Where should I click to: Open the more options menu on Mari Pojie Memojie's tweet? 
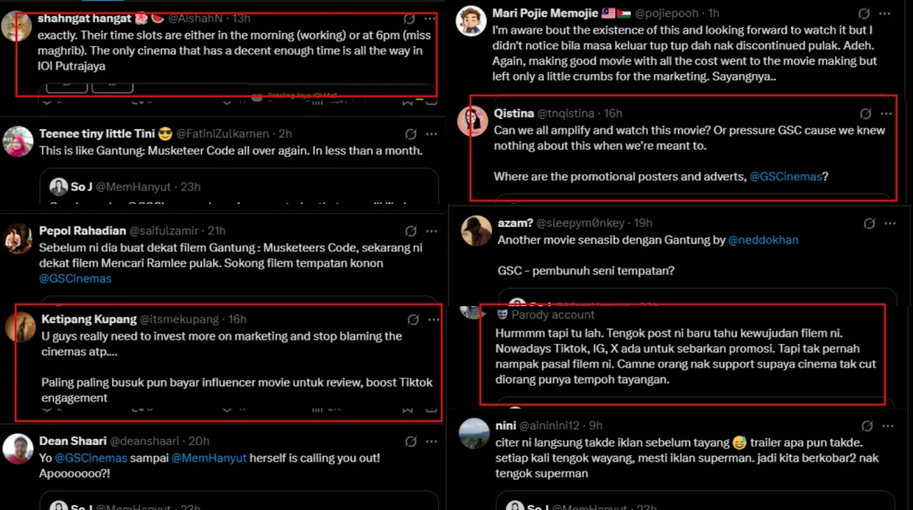point(886,13)
